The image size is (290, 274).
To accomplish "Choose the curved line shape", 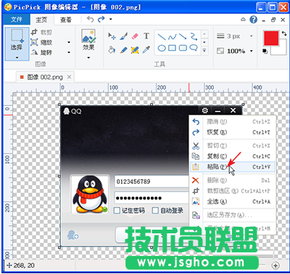I will tap(173, 37).
